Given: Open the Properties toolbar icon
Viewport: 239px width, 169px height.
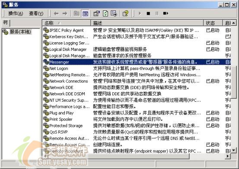Looking at the screenshot, I should point(96,13).
